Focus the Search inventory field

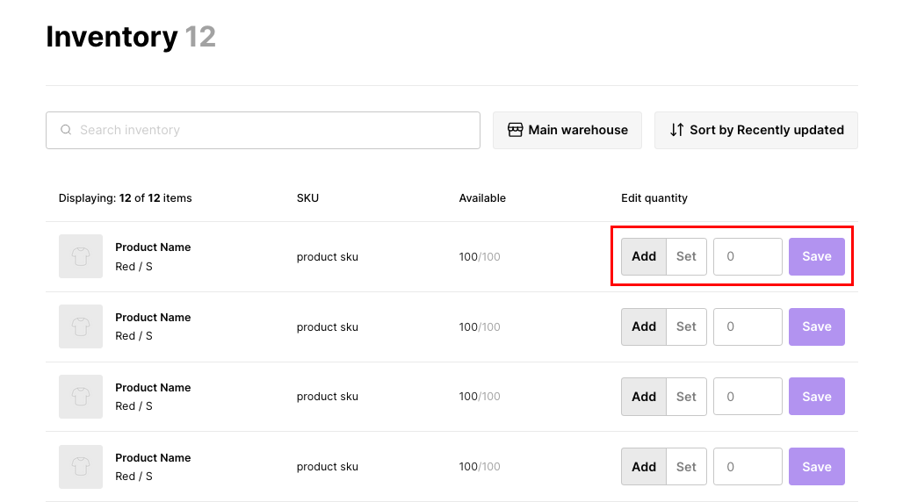[272, 130]
